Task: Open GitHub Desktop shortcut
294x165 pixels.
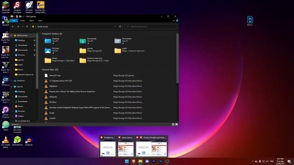Action: click(x=6, y=112)
